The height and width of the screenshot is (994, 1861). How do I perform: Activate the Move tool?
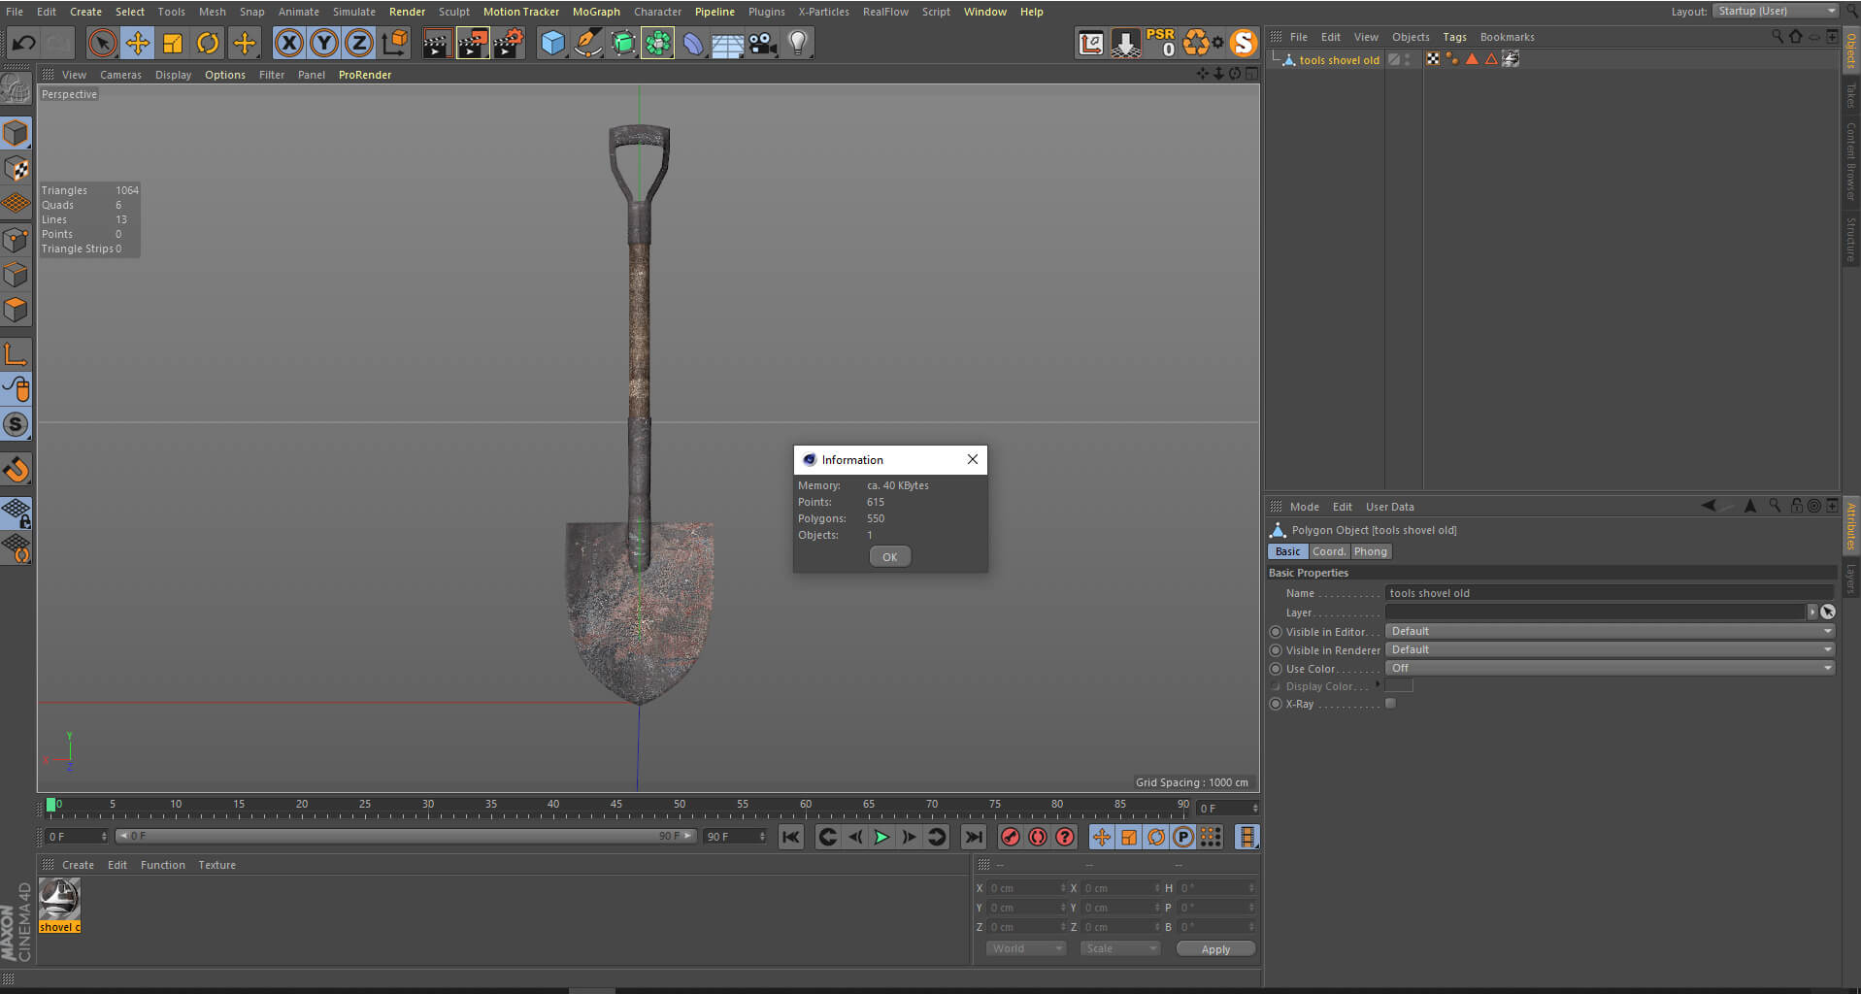[x=138, y=43]
